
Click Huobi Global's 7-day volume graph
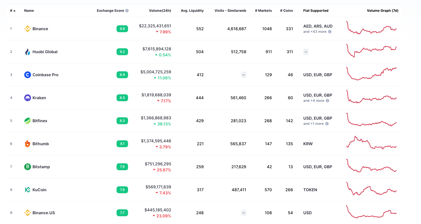tap(371, 51)
